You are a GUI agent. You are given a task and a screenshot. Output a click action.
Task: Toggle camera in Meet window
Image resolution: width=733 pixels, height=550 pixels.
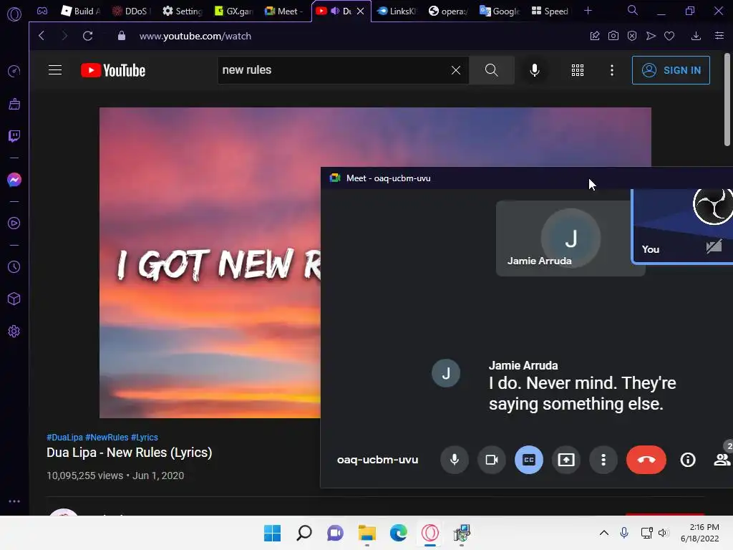(x=491, y=460)
